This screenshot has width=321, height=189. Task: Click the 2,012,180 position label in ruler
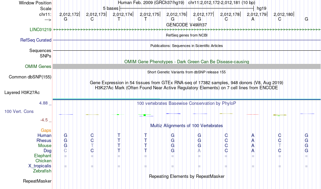click(283, 14)
